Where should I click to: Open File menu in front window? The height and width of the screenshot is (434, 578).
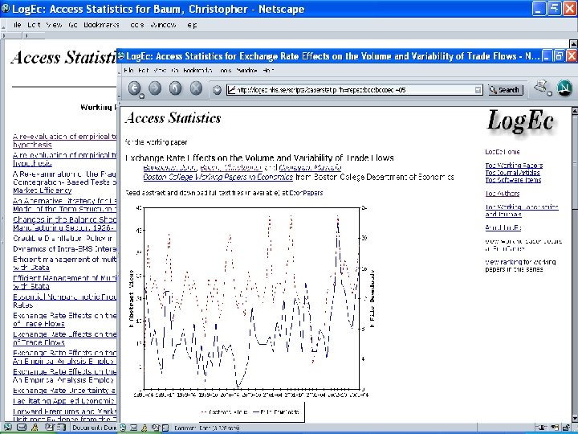coord(128,70)
